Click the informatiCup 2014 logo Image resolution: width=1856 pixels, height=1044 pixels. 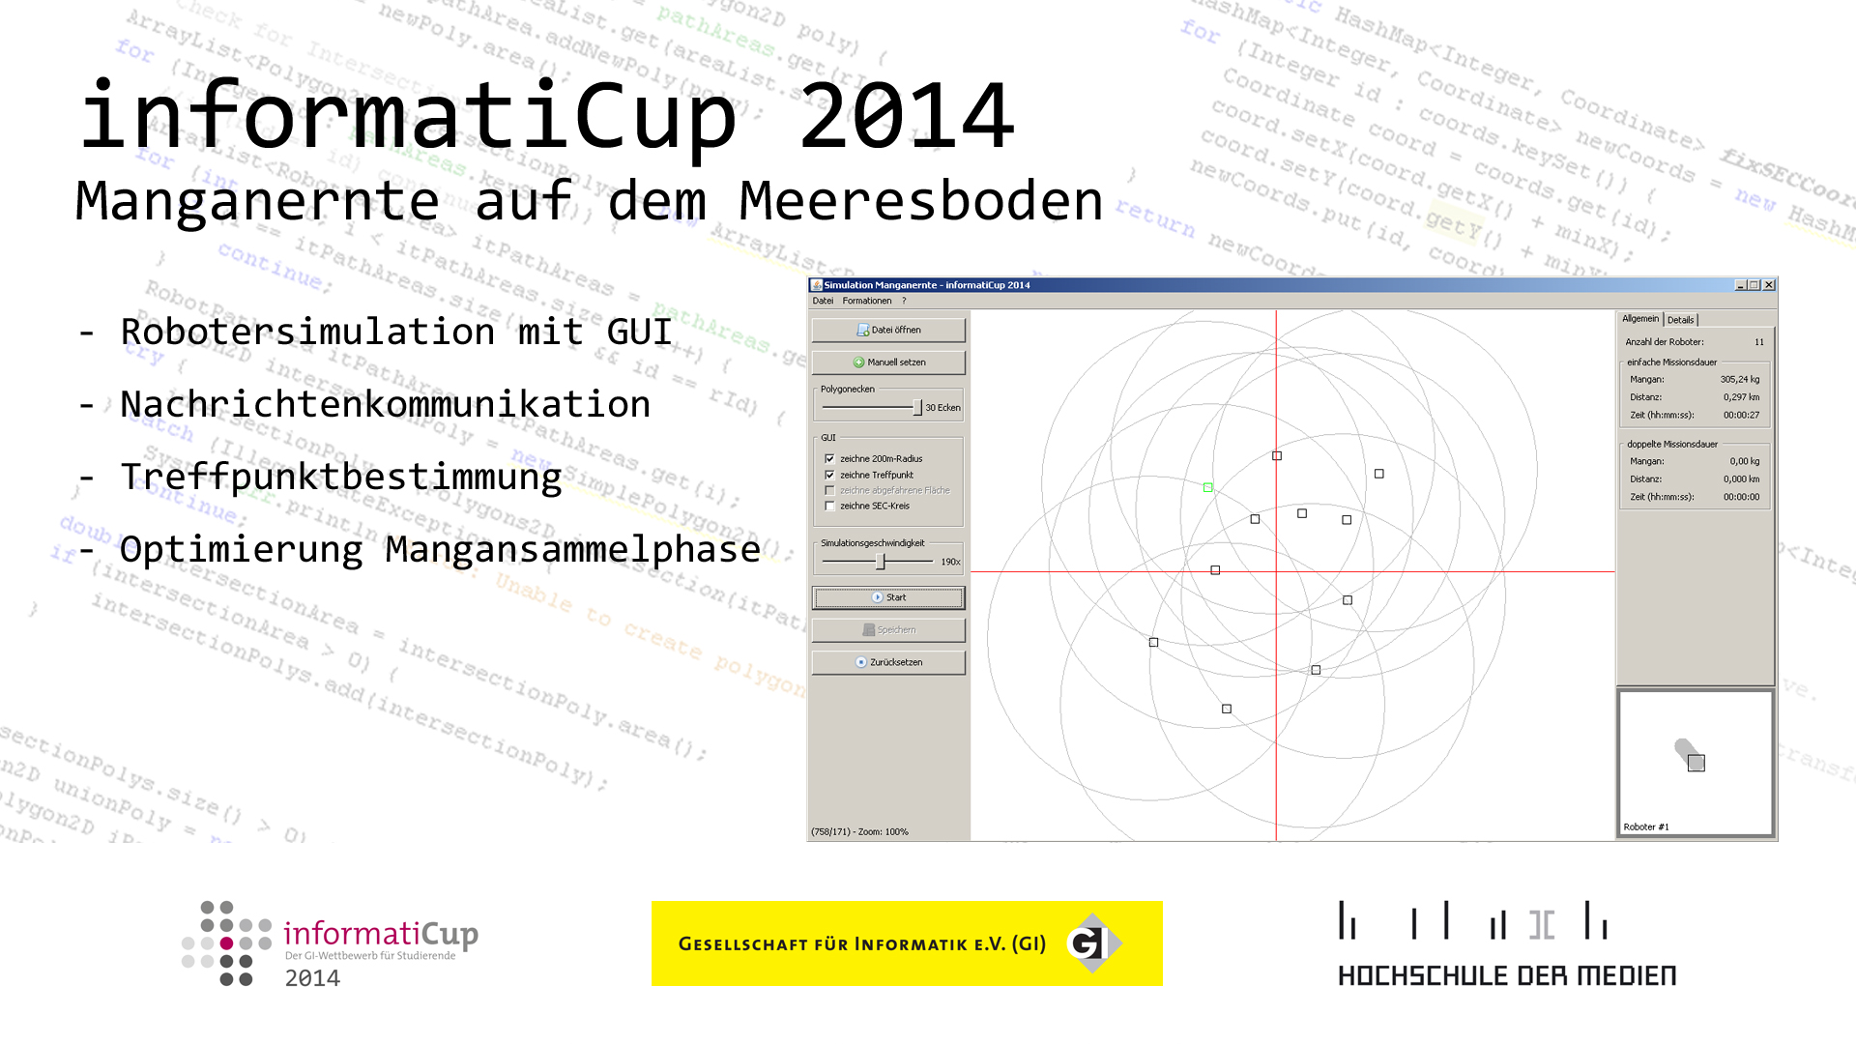[330, 943]
